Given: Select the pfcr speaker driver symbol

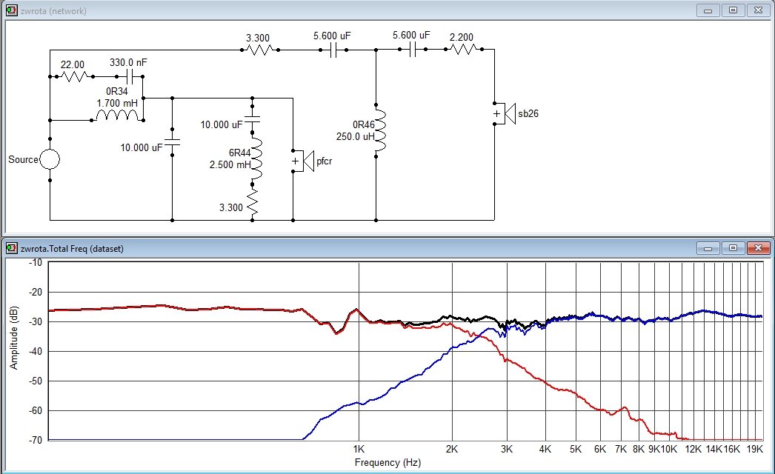Looking at the screenshot, I should click(x=304, y=161).
